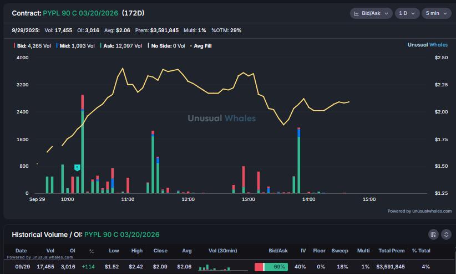
Task: Click the PYPL 90 C 03/20/2026 contract title link
Action: [78, 13]
